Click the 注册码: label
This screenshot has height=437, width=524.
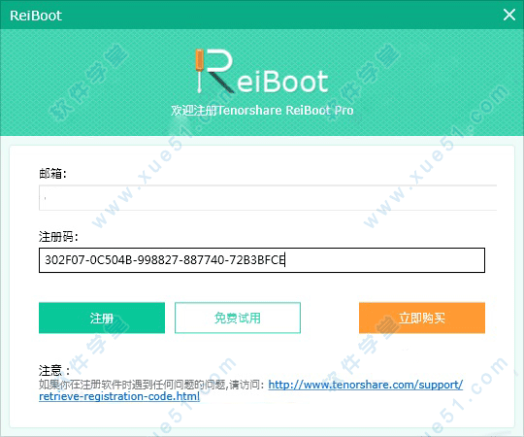click(58, 236)
